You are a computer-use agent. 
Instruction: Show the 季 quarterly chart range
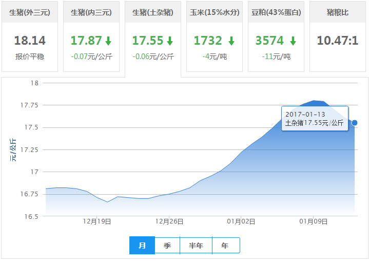tap(167, 246)
